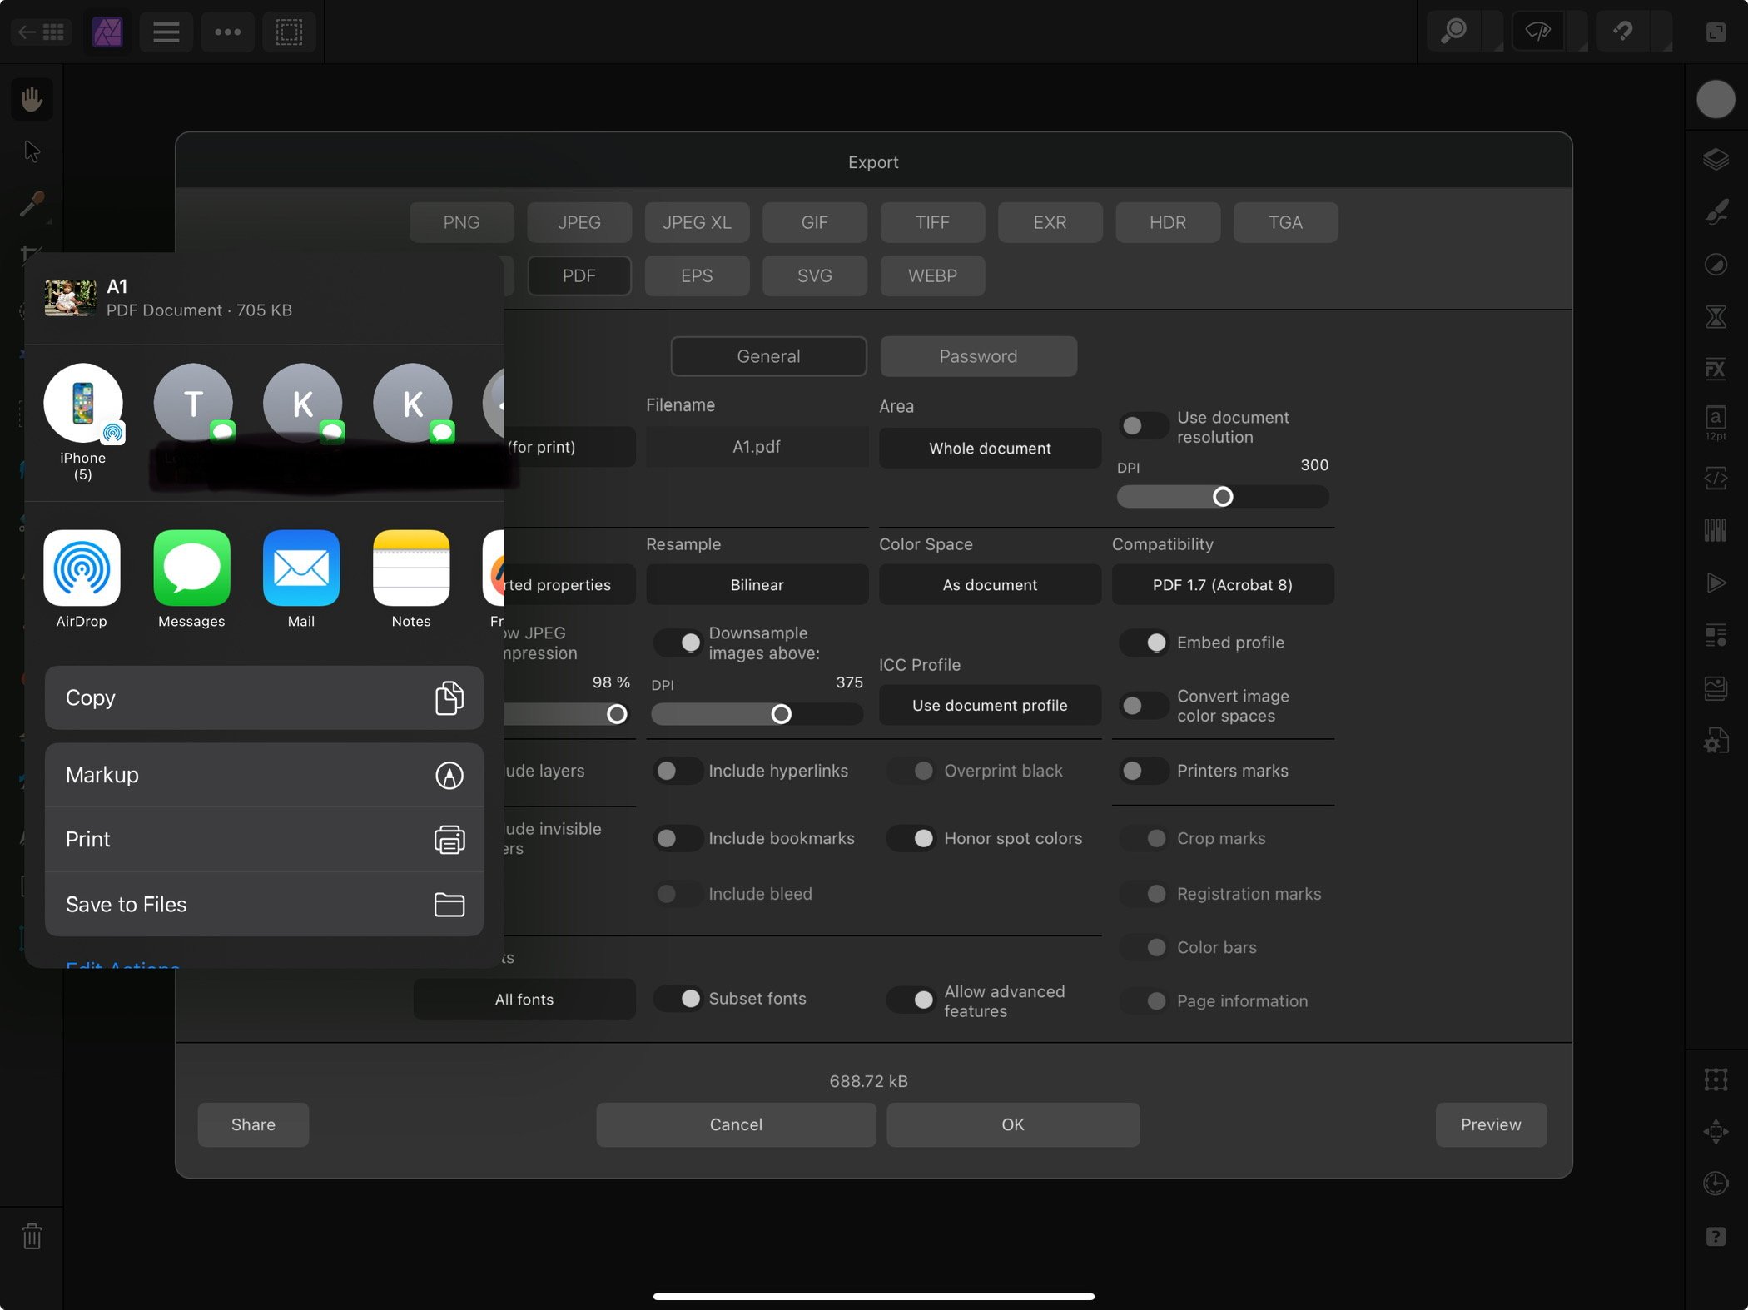
Task: Open the Text character panel showing 12pt
Action: (x=1716, y=423)
